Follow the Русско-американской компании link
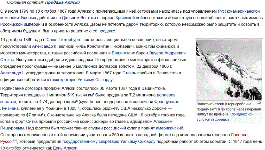265x150 pixels. click(x=239, y=12)
